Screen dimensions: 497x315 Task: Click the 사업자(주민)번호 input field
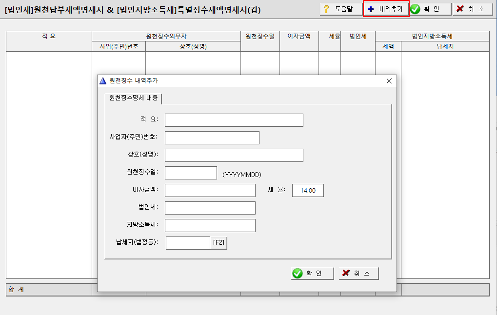[x=211, y=137]
